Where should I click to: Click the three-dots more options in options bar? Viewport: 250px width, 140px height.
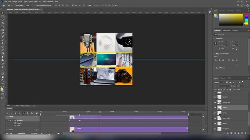point(89,5)
